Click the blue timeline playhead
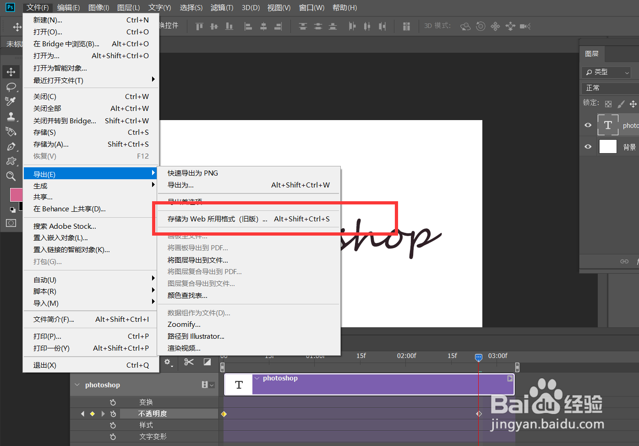The width and height of the screenshot is (639, 446). 479,357
